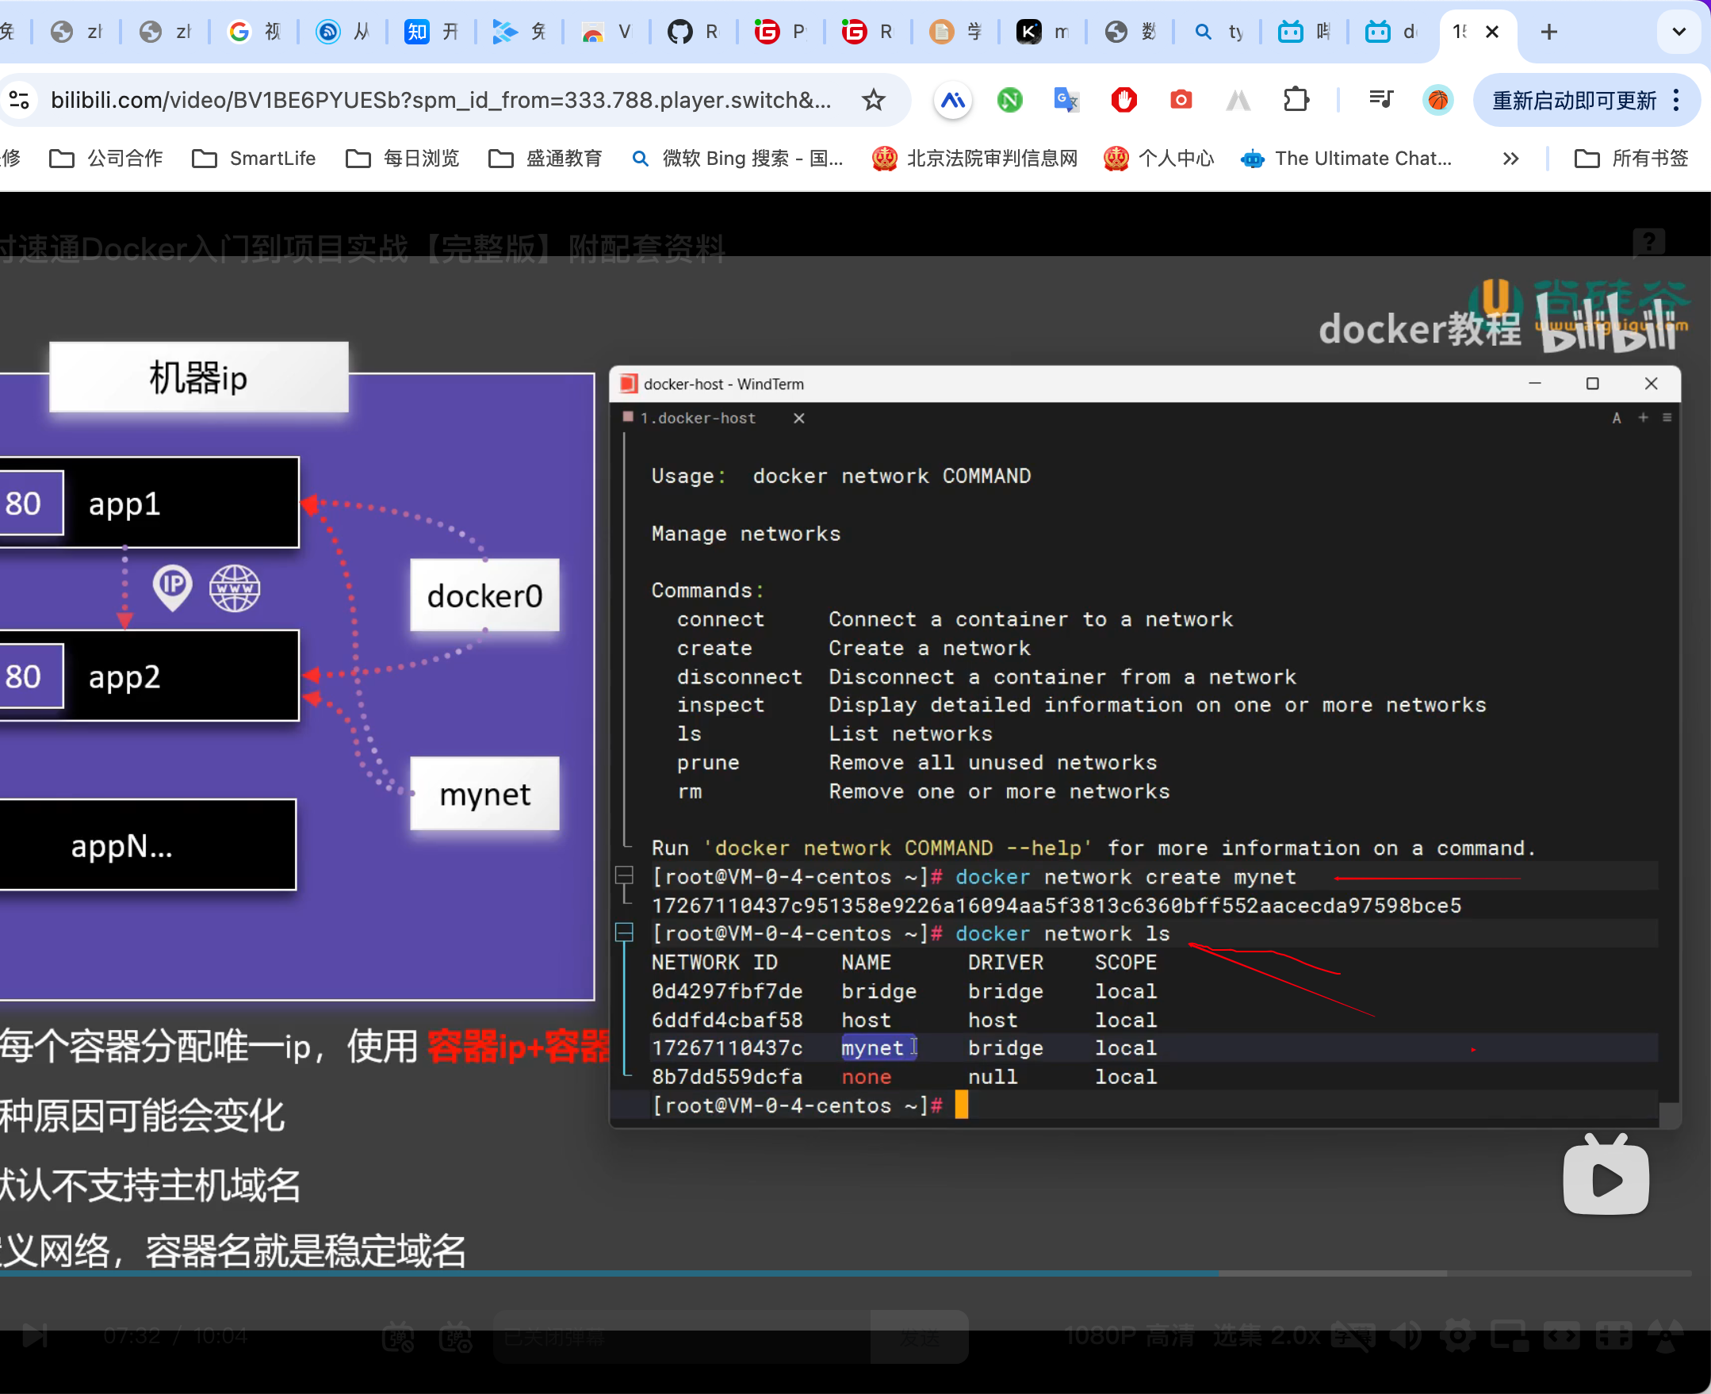Image resolution: width=1711 pixels, height=1394 pixels.
Task: Click the Google Translate extension icon
Action: coord(1066,101)
